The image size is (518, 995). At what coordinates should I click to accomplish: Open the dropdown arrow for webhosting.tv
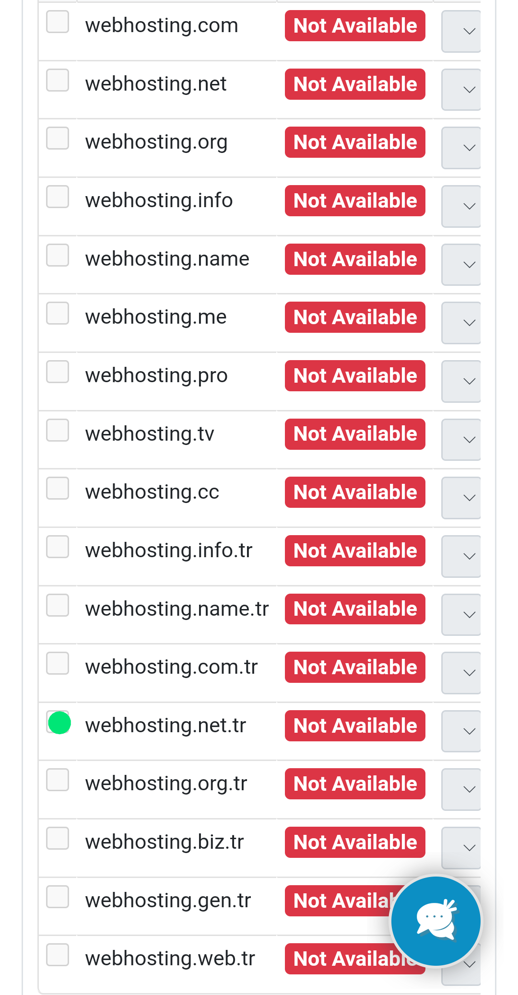[x=461, y=440]
